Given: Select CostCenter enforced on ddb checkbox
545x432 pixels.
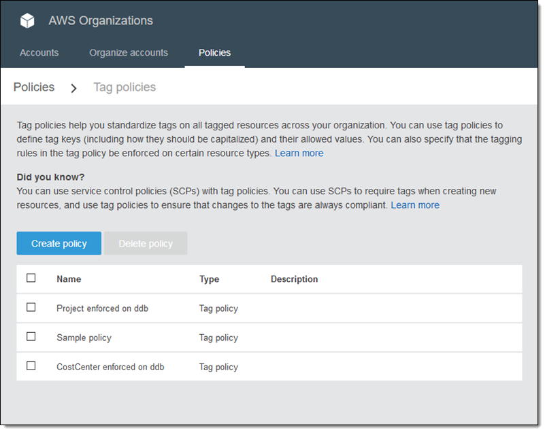Looking at the screenshot, I should [x=31, y=365].
